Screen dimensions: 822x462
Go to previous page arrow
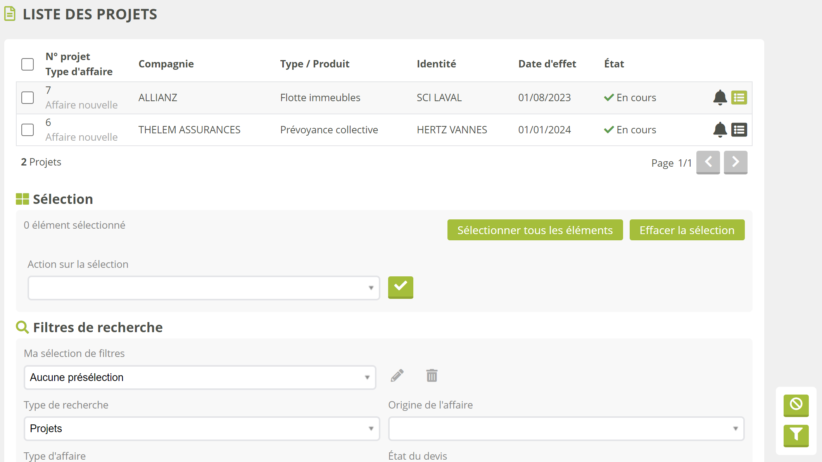(708, 162)
